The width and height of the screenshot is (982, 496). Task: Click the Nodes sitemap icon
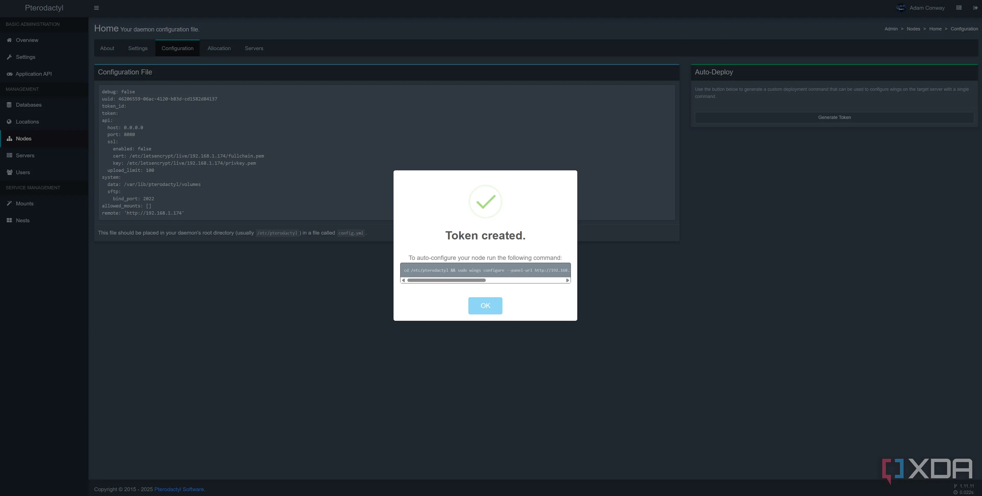click(9, 139)
